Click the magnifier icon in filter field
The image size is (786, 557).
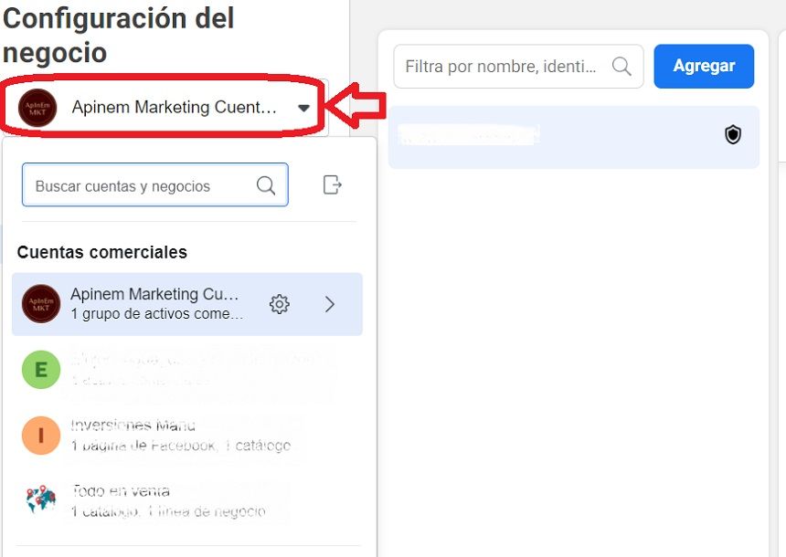point(621,66)
